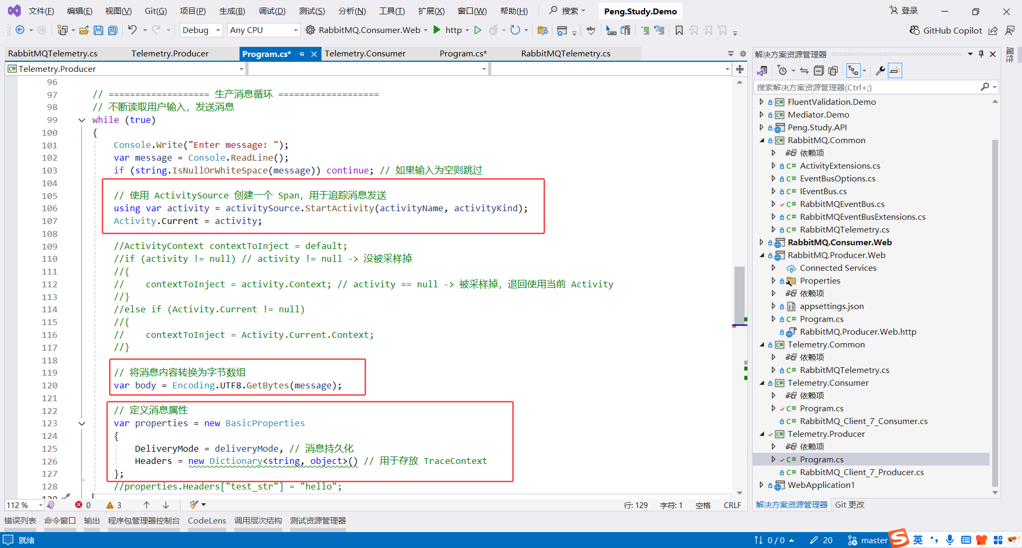
Task: Collapse the Telemetry.Consumer project node
Action: (x=761, y=383)
